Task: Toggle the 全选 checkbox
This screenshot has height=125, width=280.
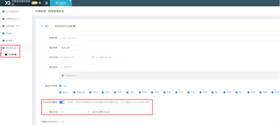Action: pyautogui.click(x=60, y=86)
